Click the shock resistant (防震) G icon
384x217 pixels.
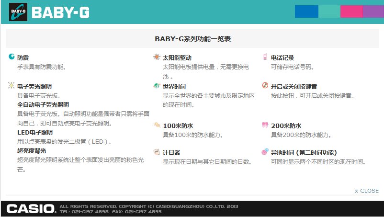(11, 57)
